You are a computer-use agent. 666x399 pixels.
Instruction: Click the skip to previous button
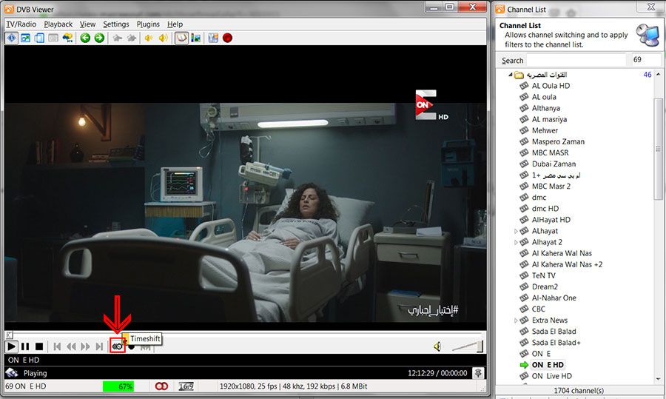coord(57,346)
